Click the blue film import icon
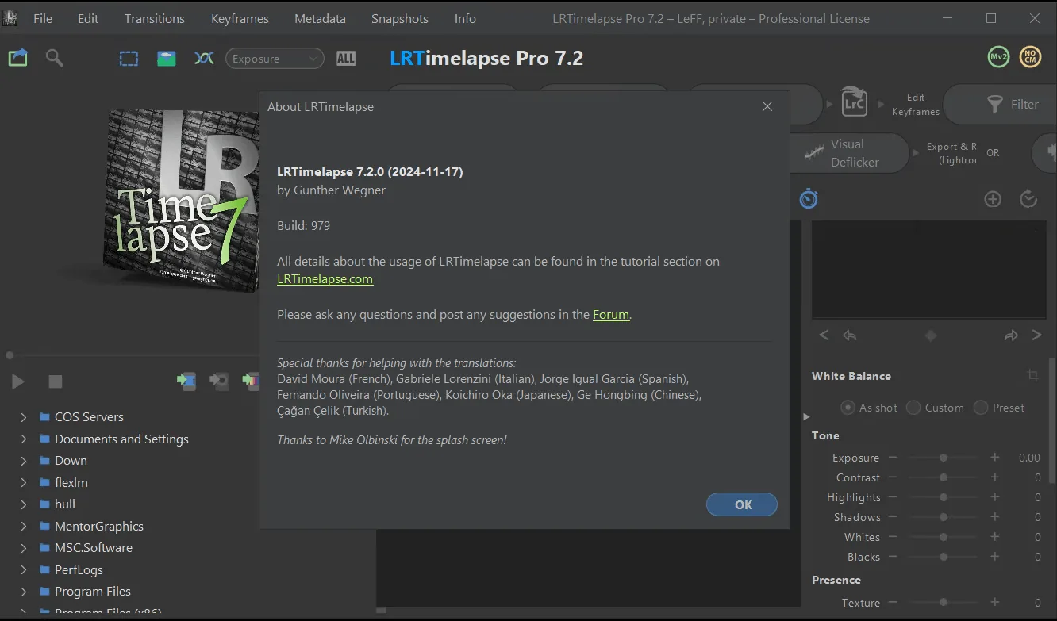This screenshot has height=621, width=1057. pyautogui.click(x=186, y=381)
